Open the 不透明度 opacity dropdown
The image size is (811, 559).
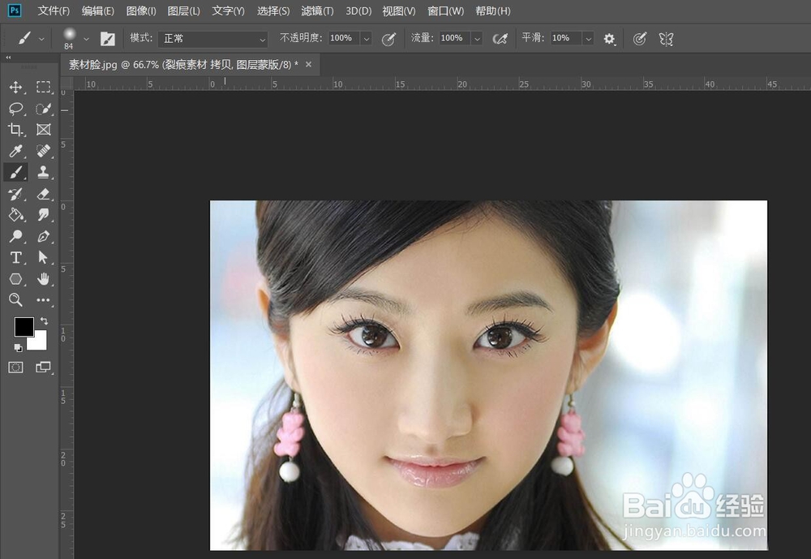click(367, 38)
